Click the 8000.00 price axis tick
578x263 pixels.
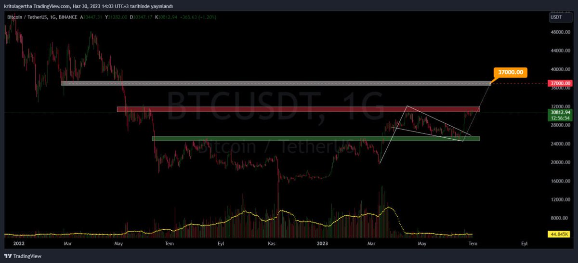coord(560,218)
